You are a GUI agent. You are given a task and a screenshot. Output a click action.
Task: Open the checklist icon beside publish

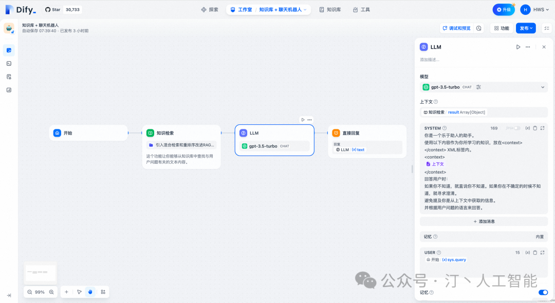tap(547, 28)
